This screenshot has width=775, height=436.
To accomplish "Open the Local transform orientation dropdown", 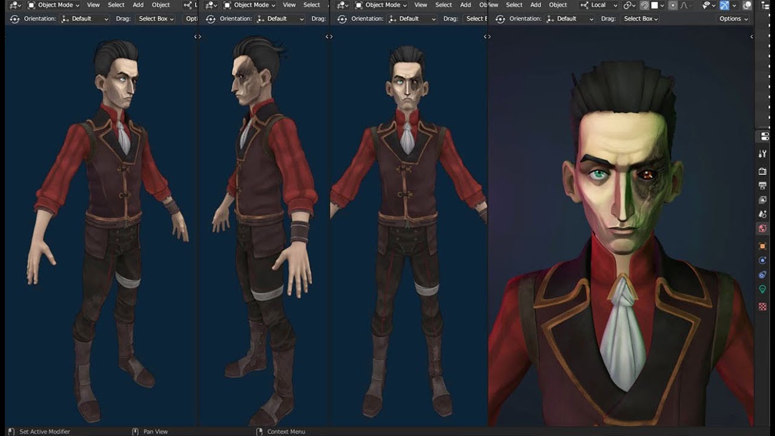I will tap(598, 5).
